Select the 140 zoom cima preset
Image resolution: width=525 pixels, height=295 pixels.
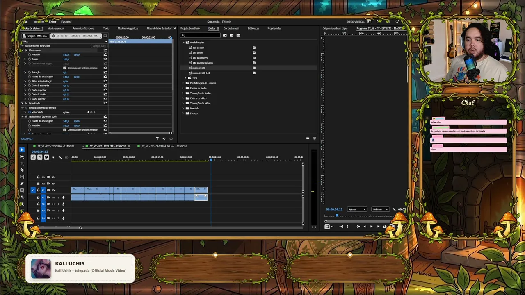tap(200, 58)
